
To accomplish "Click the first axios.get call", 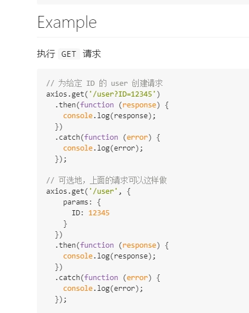I will coord(103,94).
